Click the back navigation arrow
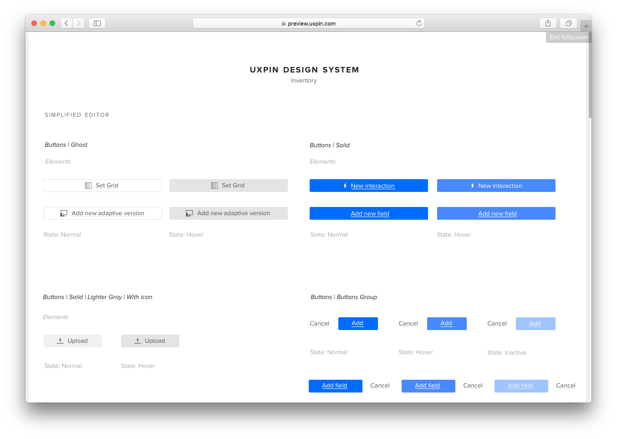Image resolution: width=617 pixels, height=439 pixels. pyautogui.click(x=66, y=23)
